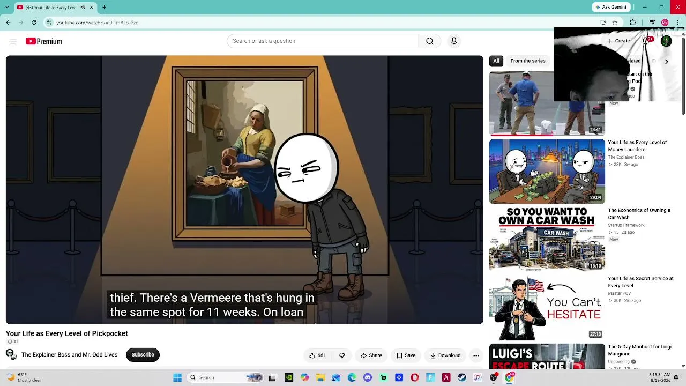Select the All filter chip
This screenshot has width=686, height=386.
pos(496,61)
